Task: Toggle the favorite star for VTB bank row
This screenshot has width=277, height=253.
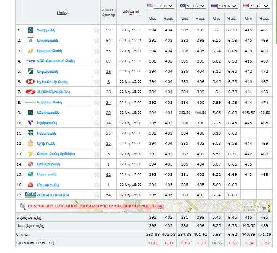Action: click(96, 61)
